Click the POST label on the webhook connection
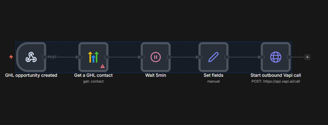328x125 pixels. coord(52,57)
